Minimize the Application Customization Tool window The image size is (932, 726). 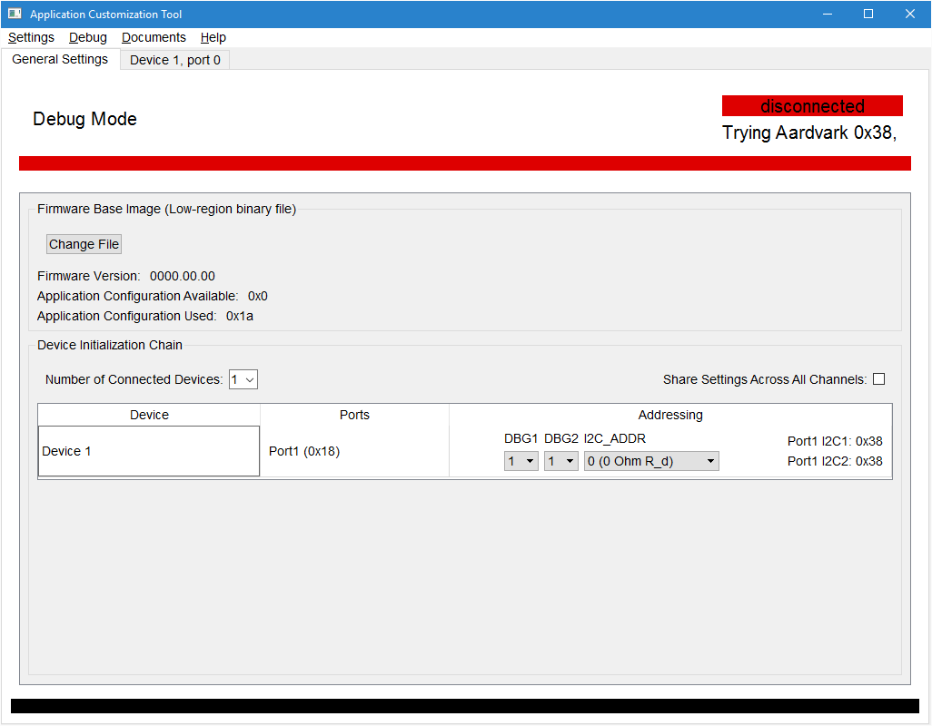(x=827, y=14)
